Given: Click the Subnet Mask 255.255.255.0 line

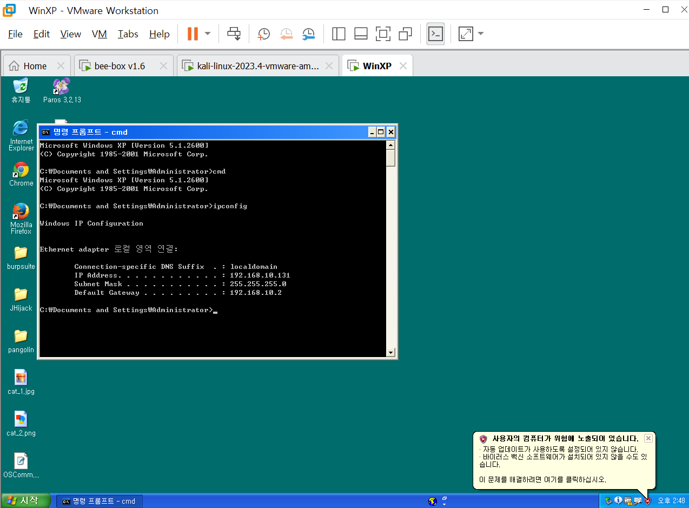Looking at the screenshot, I should click(180, 284).
